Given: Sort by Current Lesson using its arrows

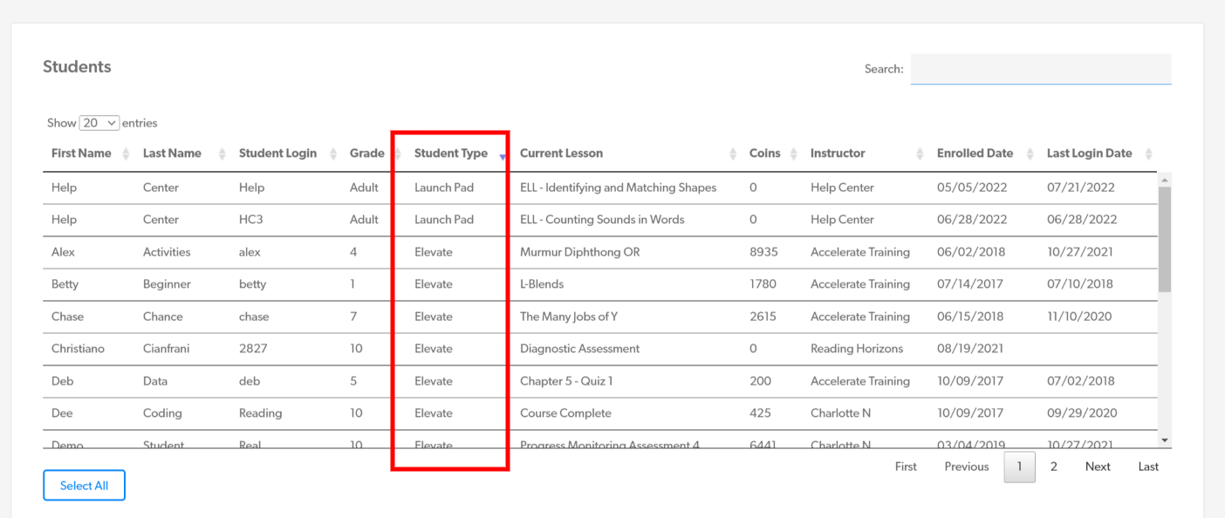Looking at the screenshot, I should (x=732, y=153).
